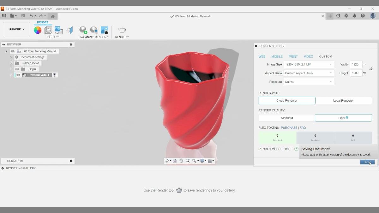Viewport: 379px width, 213px height.
Task: Open the Decal tool in Setup
Action: pyautogui.click(x=58, y=30)
